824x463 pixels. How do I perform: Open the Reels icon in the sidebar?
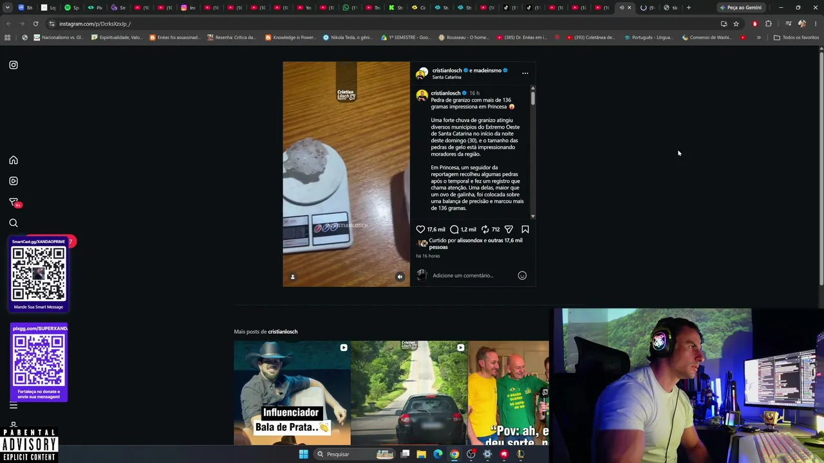coord(14,181)
